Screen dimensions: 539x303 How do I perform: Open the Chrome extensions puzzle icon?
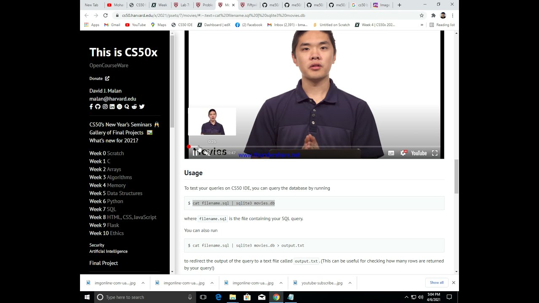point(433,16)
